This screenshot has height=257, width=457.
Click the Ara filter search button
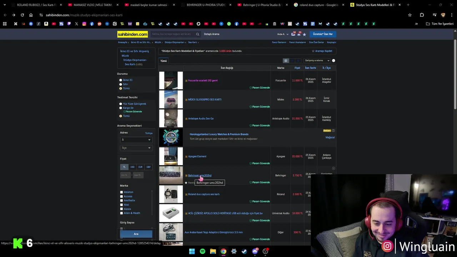[x=136, y=234]
